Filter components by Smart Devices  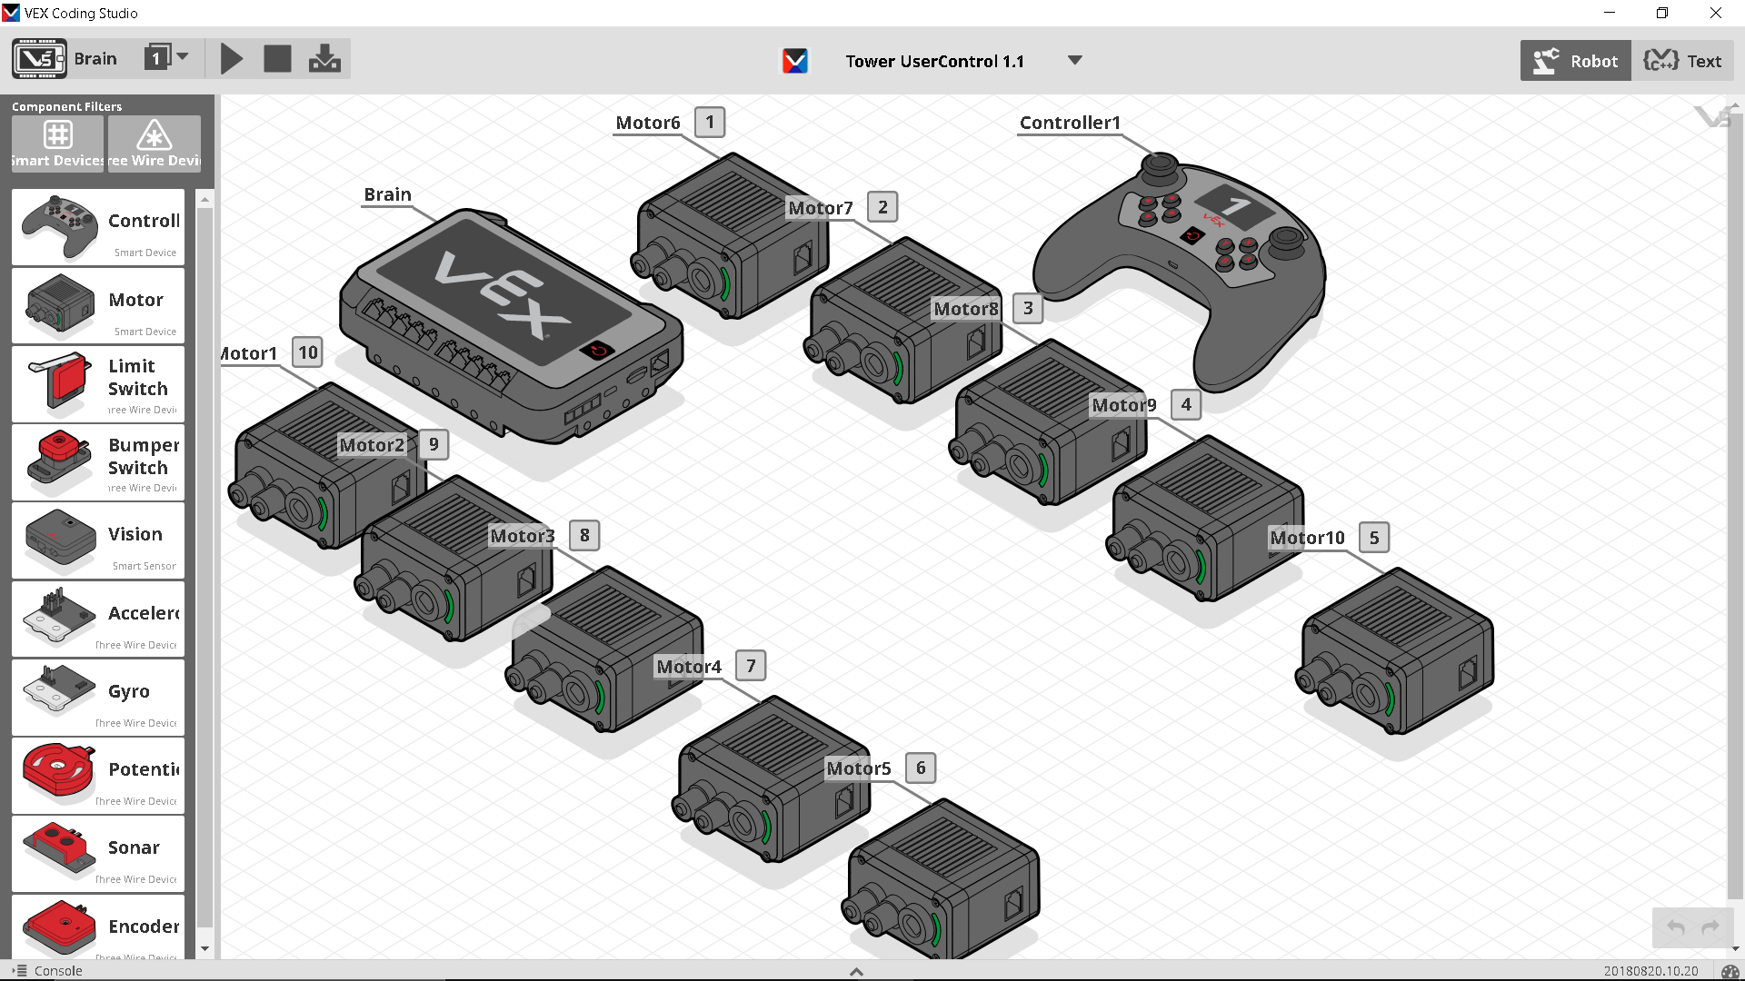click(x=57, y=144)
